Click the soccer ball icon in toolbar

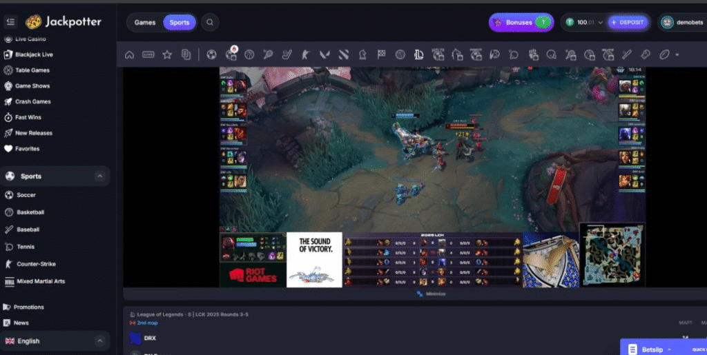click(x=212, y=54)
